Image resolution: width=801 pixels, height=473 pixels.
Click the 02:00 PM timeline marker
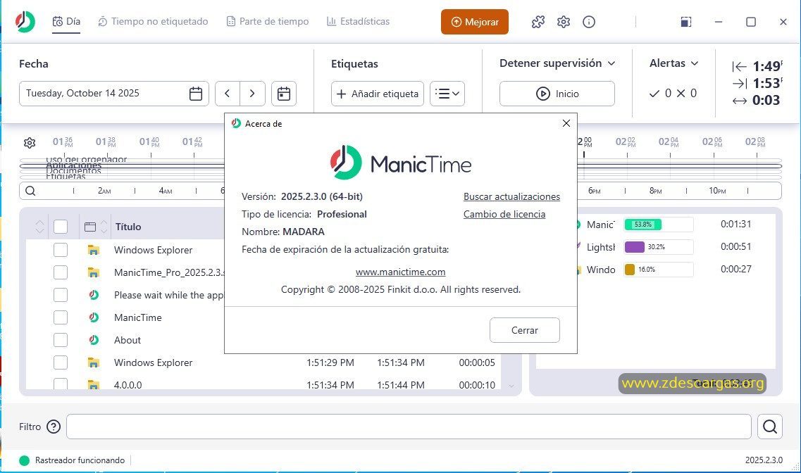tap(585, 142)
